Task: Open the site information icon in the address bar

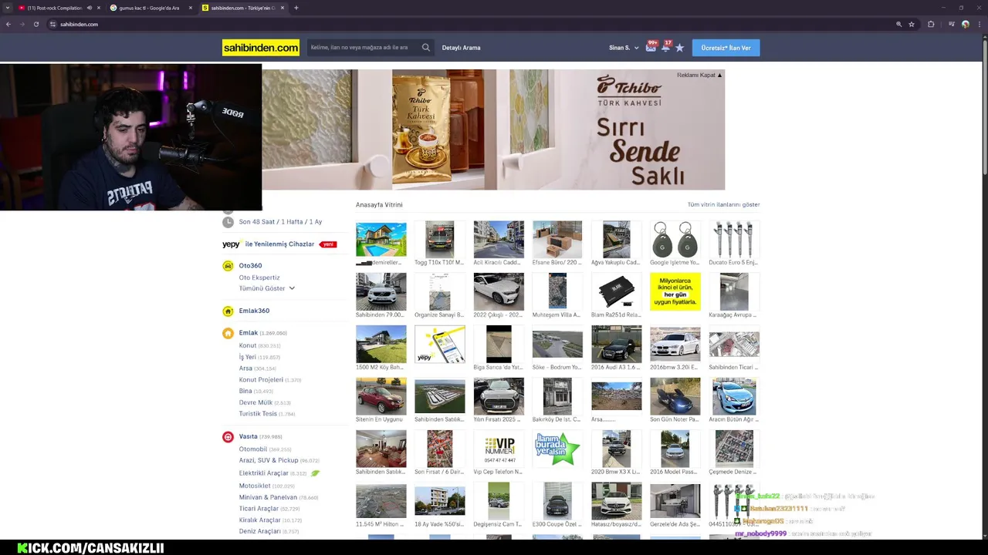Action: (52, 24)
